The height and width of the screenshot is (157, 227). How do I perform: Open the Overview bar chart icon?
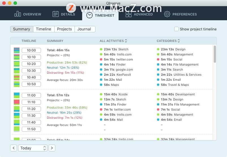click(x=18, y=14)
